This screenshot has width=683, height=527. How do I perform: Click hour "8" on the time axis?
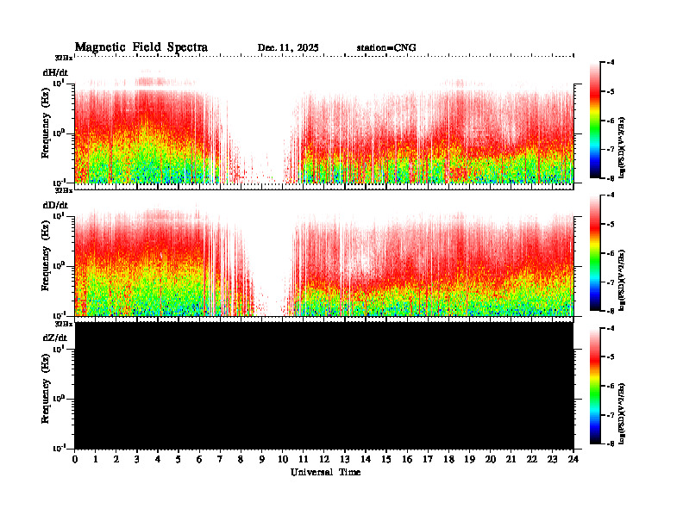(x=241, y=459)
